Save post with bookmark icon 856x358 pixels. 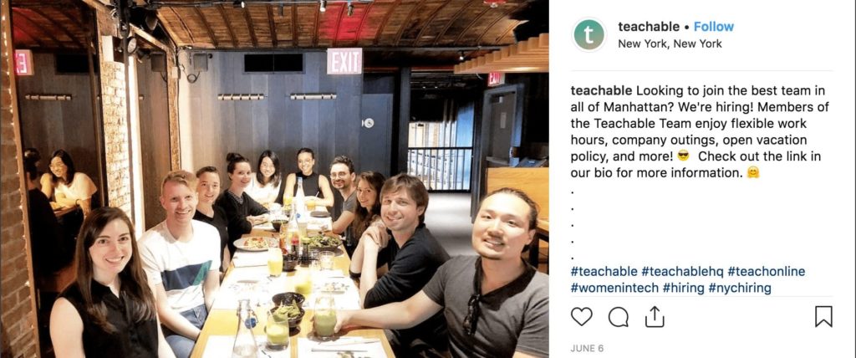[x=823, y=316]
